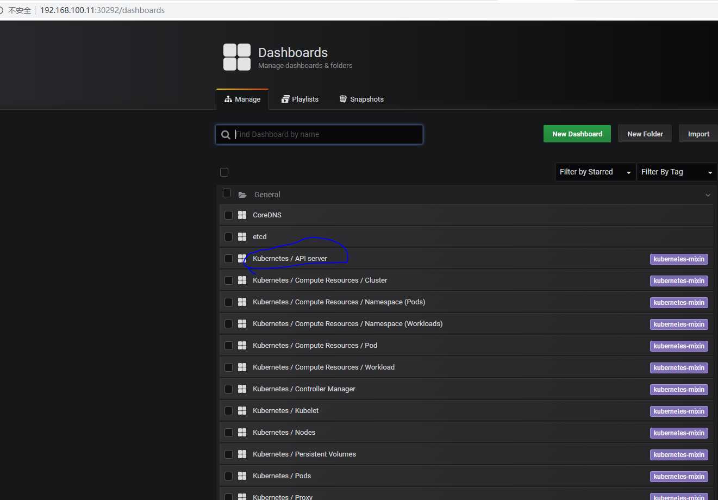Click the Import button
718x500 pixels.
pos(698,134)
